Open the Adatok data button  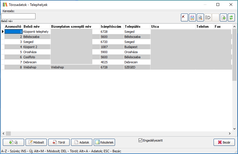[82, 142]
